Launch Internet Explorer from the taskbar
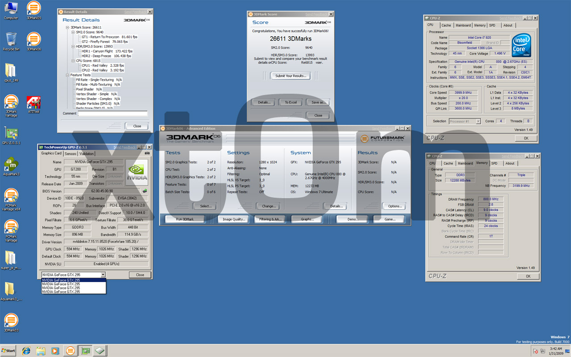571x357 pixels. point(26,351)
